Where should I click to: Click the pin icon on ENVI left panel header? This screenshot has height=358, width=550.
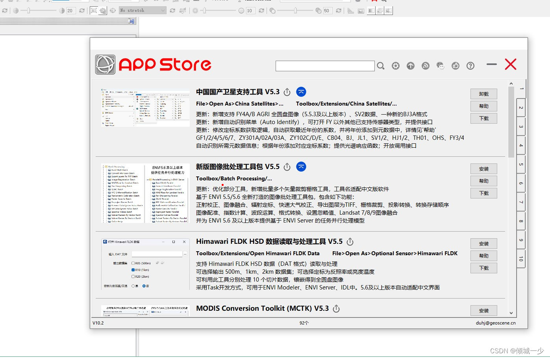click(131, 21)
